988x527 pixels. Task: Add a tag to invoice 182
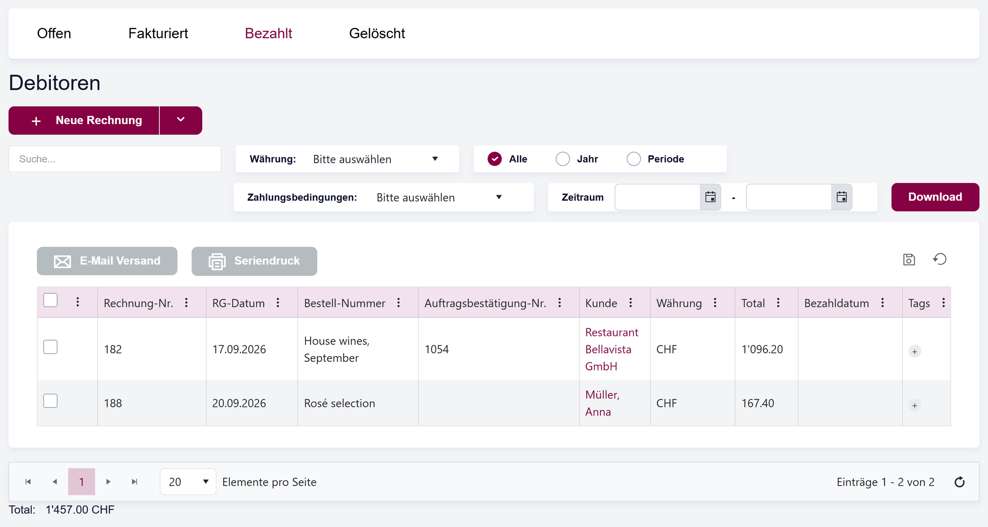click(915, 351)
